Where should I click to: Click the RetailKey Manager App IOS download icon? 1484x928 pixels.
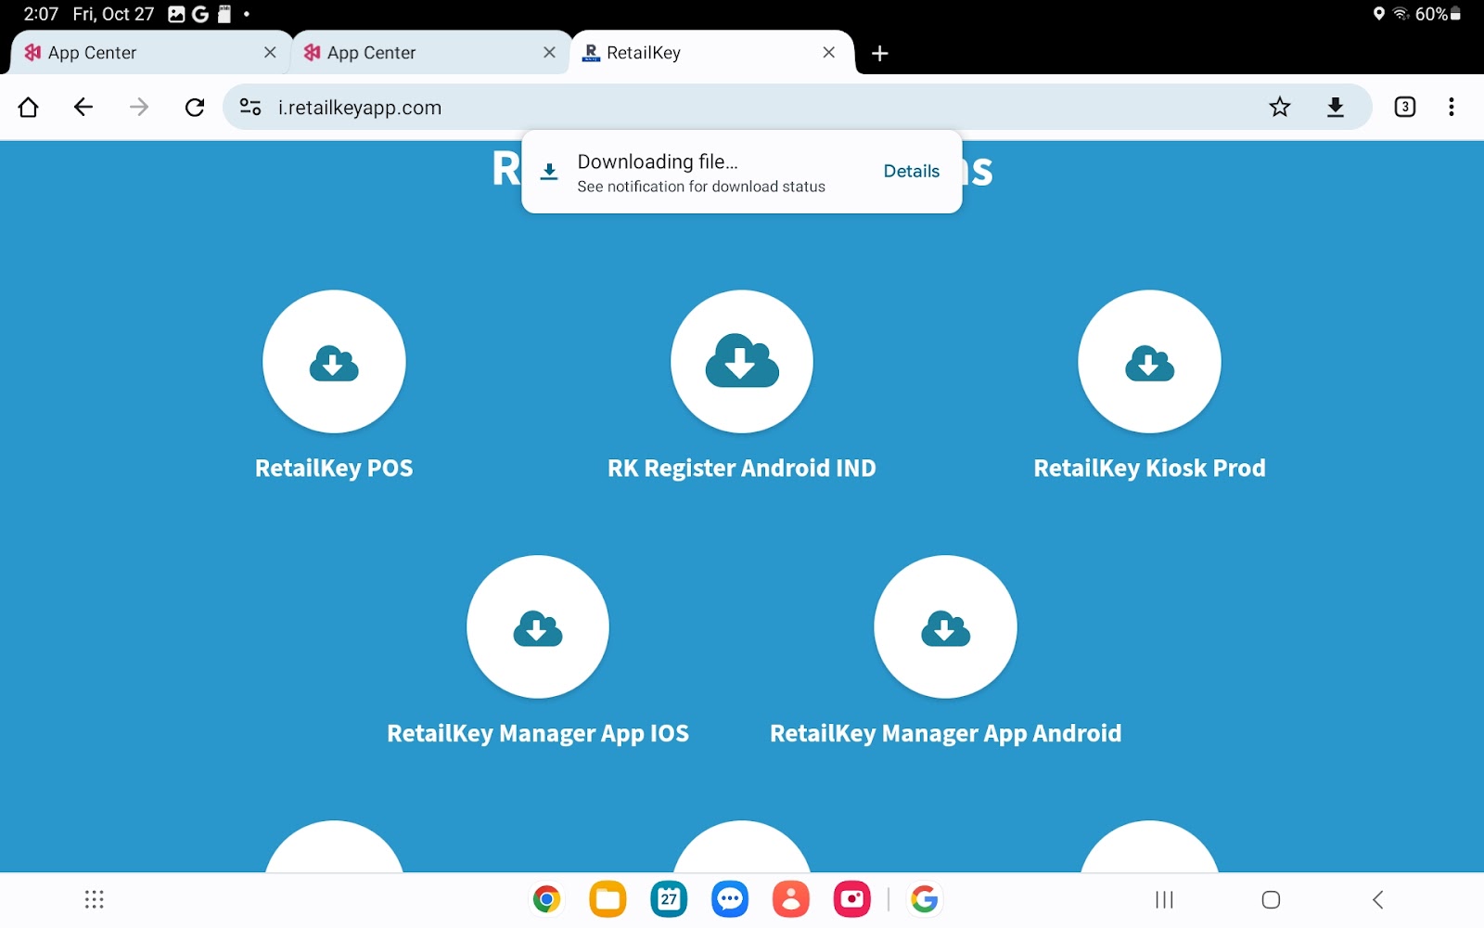click(x=537, y=627)
